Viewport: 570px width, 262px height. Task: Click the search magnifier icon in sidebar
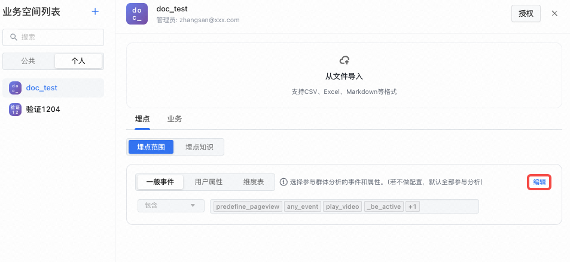tap(14, 37)
